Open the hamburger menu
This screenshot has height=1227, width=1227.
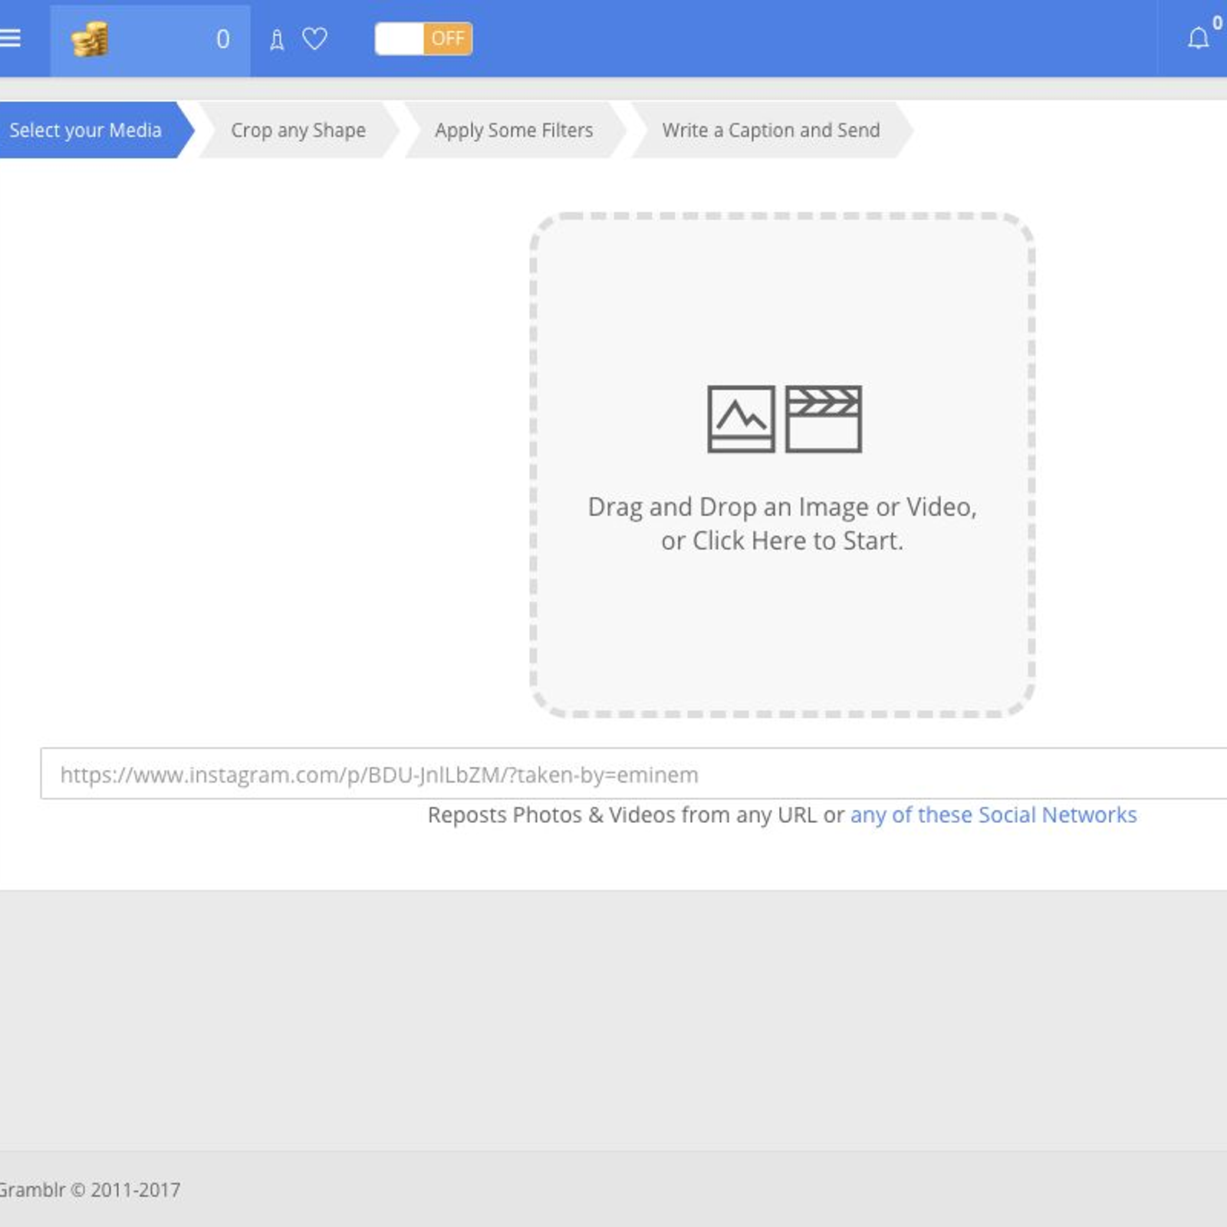pos(10,38)
